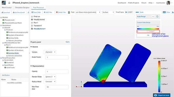Toggle visibility of WarpByVector2 filter
Viewport: 174px width, 97px height.
[x=32, y=20]
